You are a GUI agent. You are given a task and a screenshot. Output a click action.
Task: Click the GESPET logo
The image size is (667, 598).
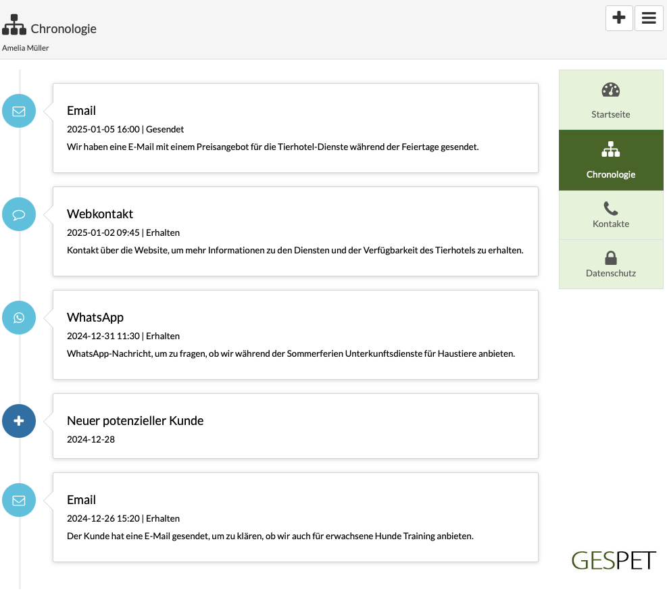pyautogui.click(x=614, y=561)
